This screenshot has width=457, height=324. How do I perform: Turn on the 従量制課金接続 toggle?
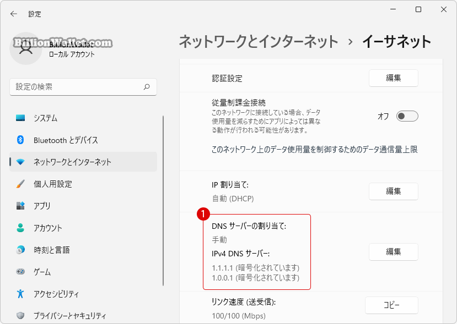pyautogui.click(x=407, y=116)
